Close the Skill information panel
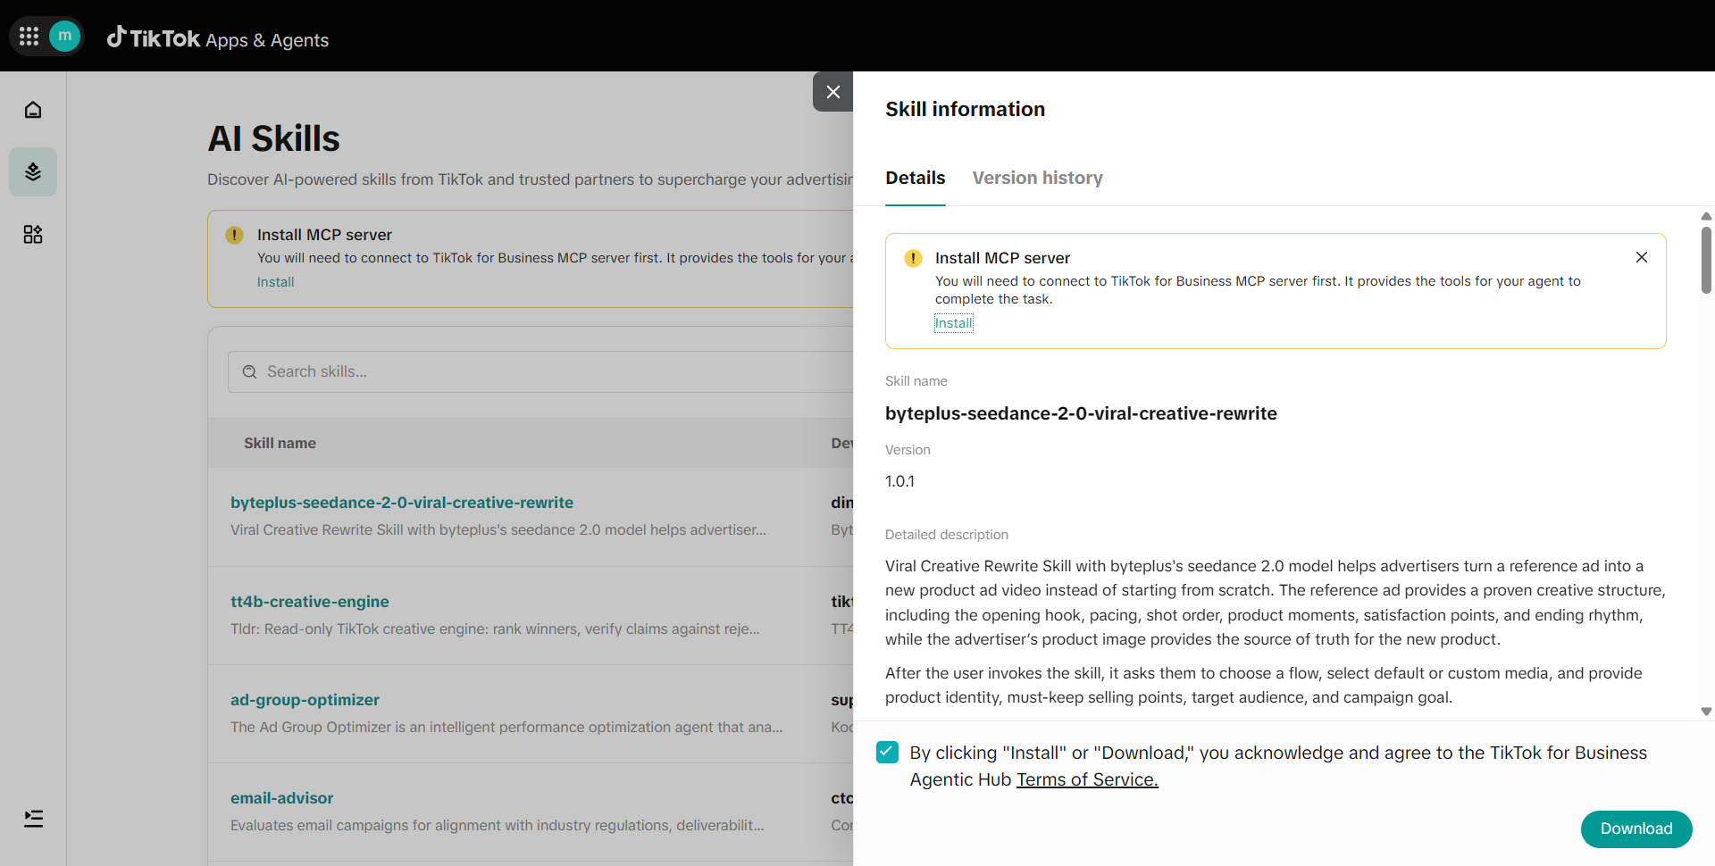1715x866 pixels. tap(833, 92)
